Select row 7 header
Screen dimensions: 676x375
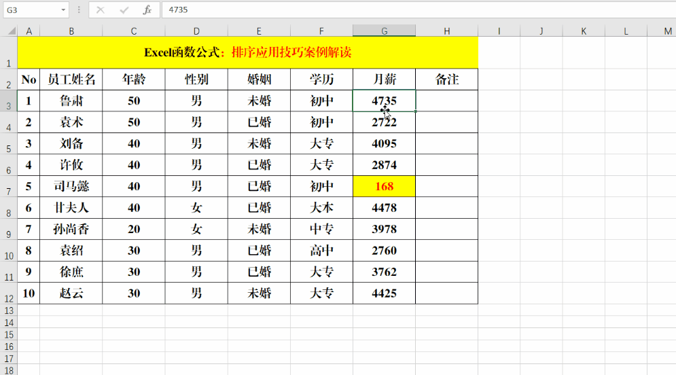(x=9, y=186)
